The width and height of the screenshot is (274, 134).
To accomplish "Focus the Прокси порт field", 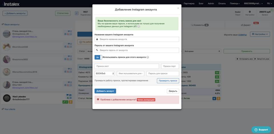I will click(170, 66).
